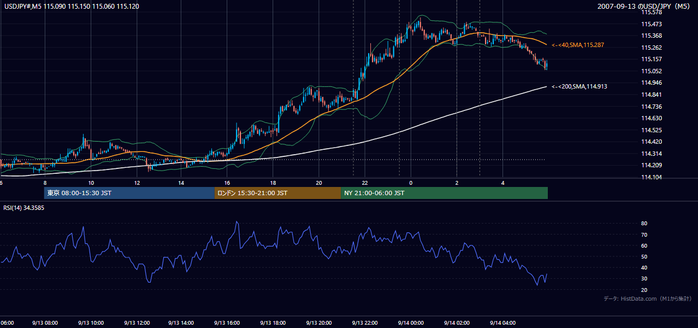Select the NY 21:00-06:00 JST session bar

(x=444, y=193)
